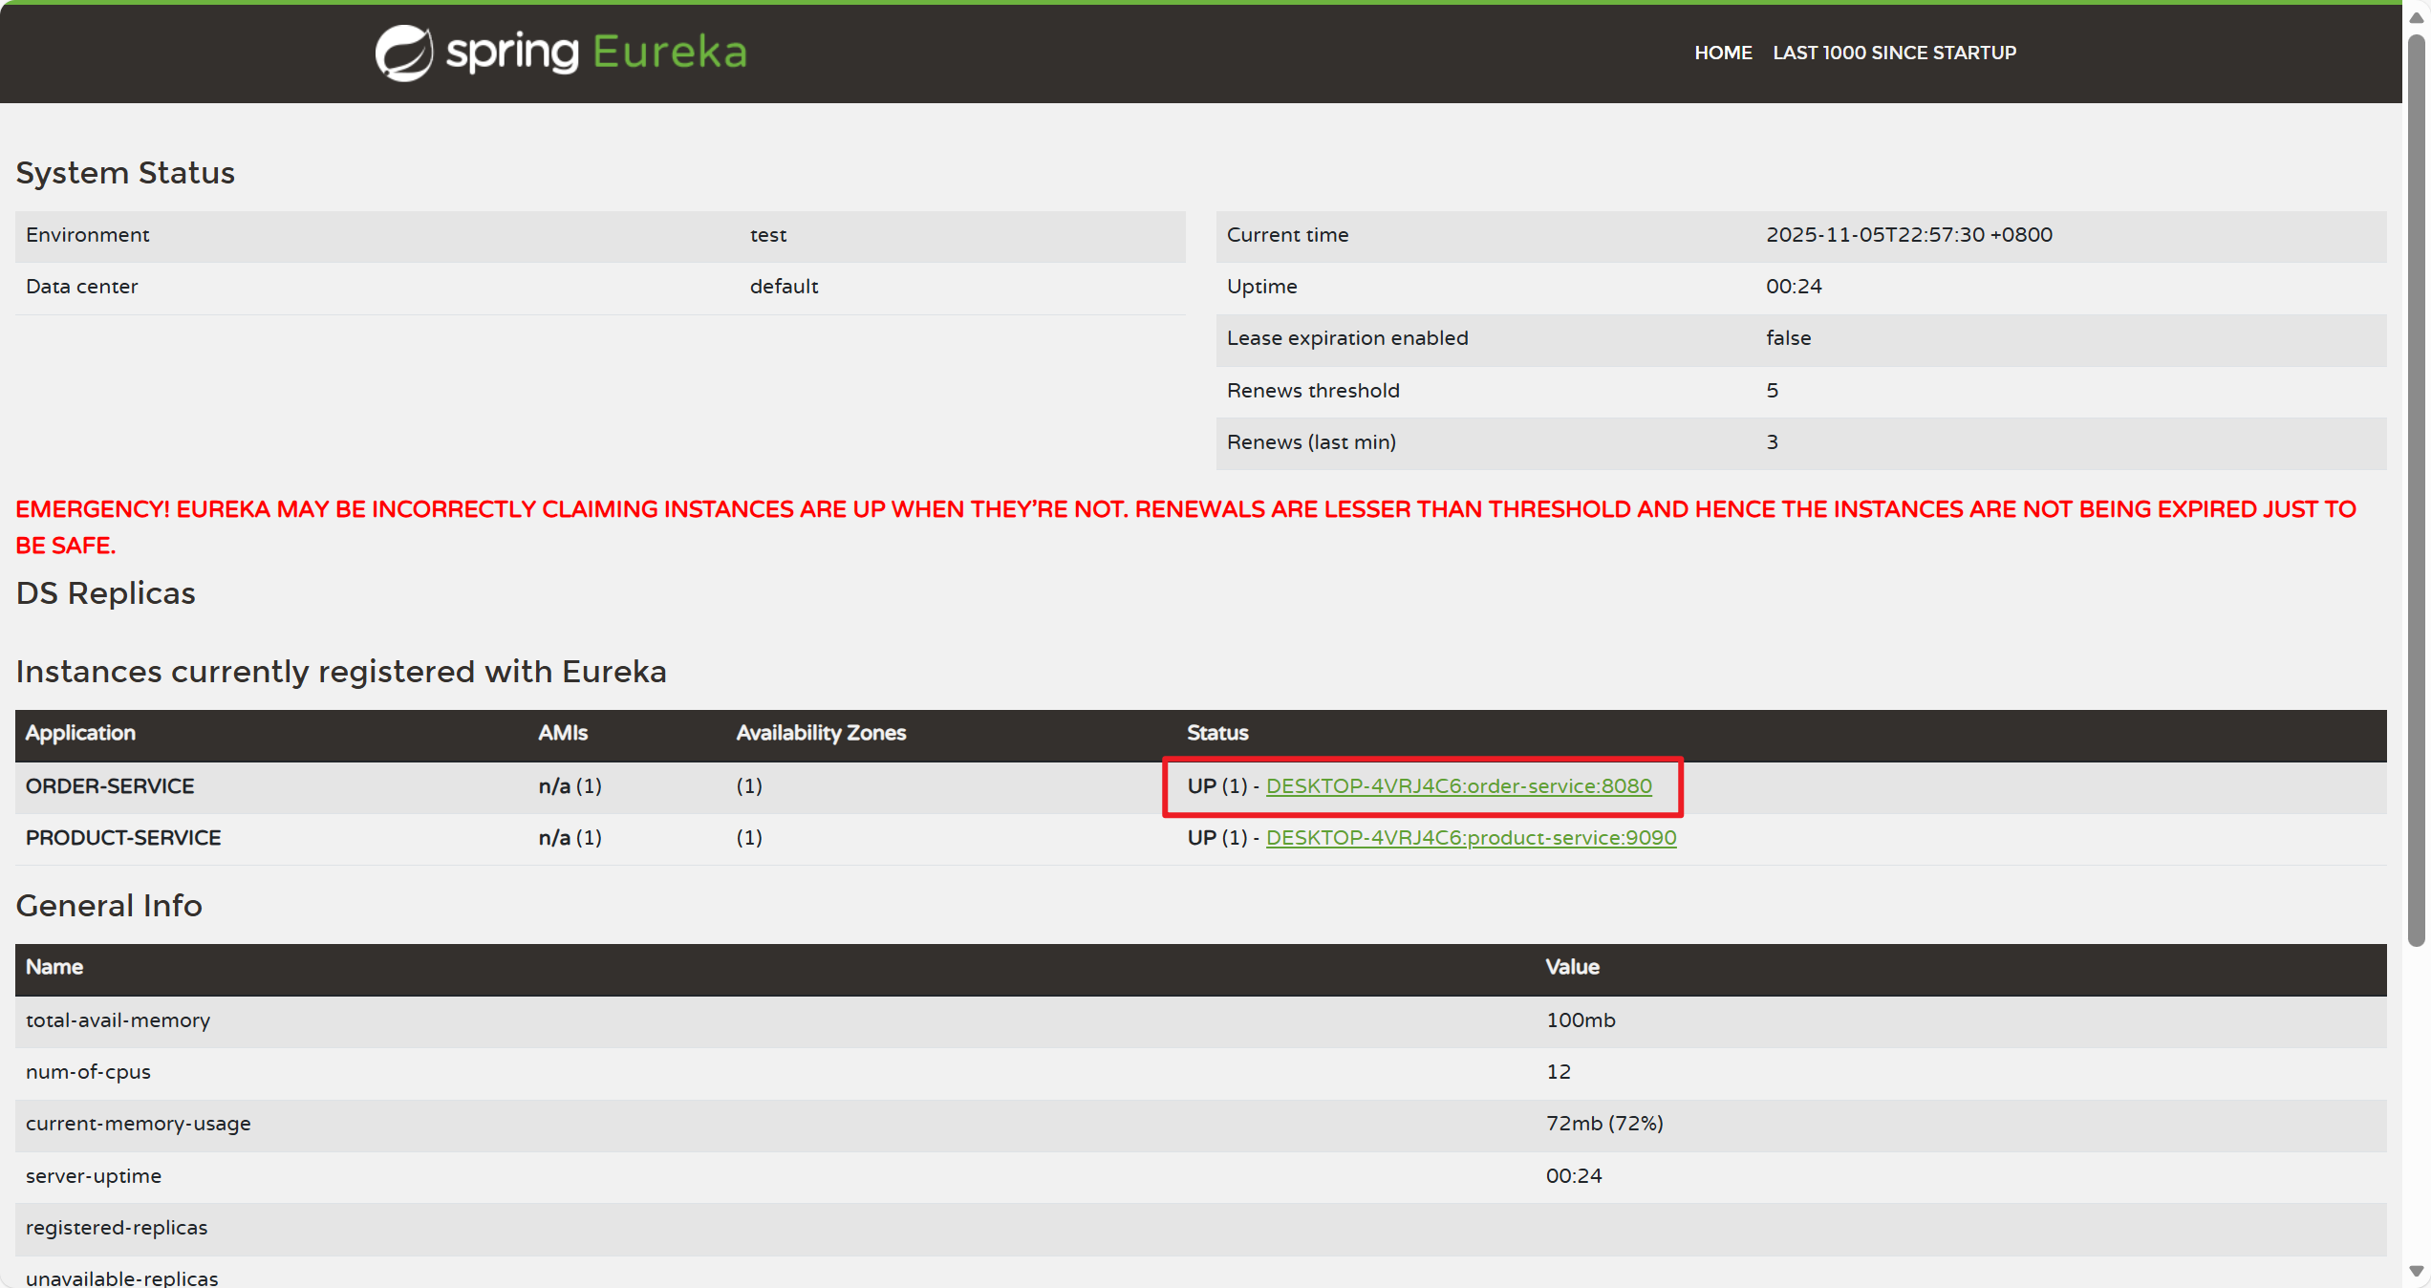Click the current-memory-usage value 72mb

1604,1124
